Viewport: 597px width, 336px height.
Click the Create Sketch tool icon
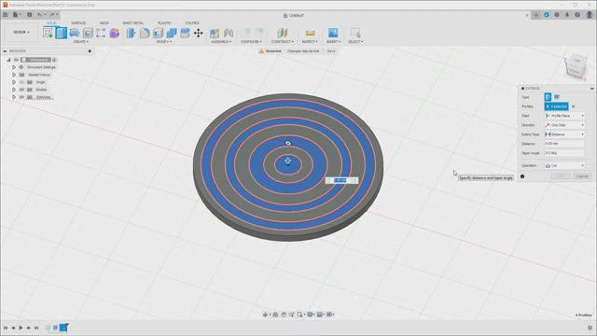(x=49, y=34)
